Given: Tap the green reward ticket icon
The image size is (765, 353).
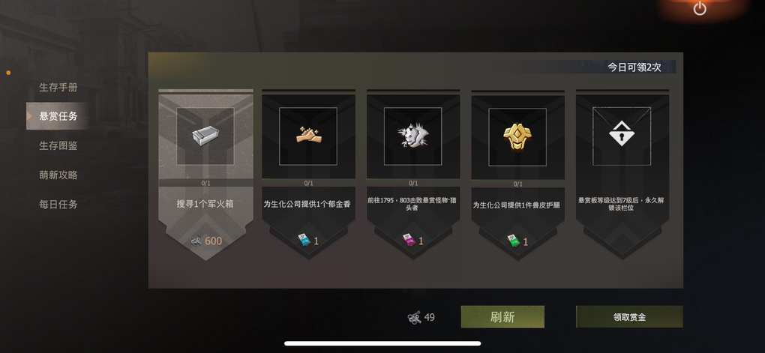Looking at the screenshot, I should [x=512, y=241].
